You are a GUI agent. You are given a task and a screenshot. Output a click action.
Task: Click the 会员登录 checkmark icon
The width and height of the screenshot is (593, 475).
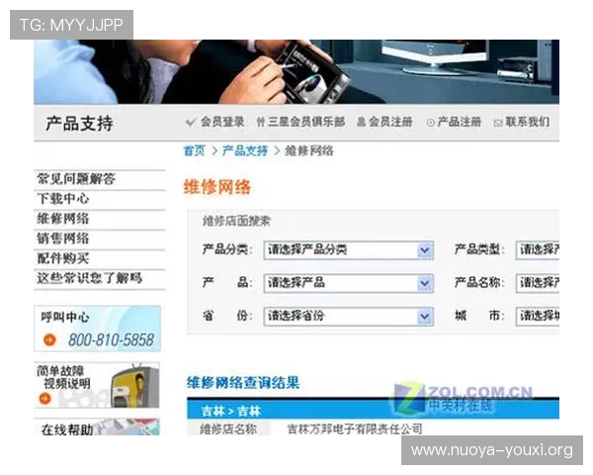[x=191, y=122]
